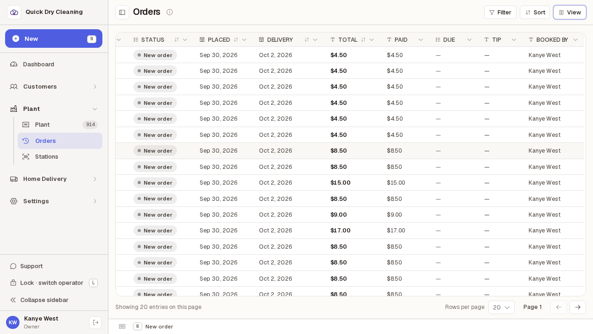The image size is (593, 334).
Task: Open the PAID column dropdown chevron
Action: (x=421, y=40)
